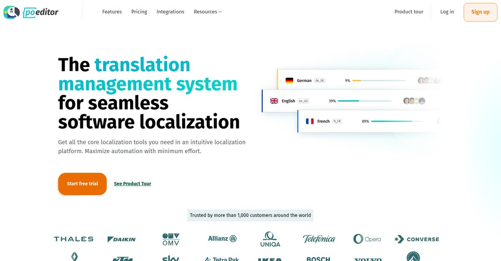The width and height of the screenshot is (501, 261).
Task: Click the UNIQA logo
Action: click(x=270, y=239)
